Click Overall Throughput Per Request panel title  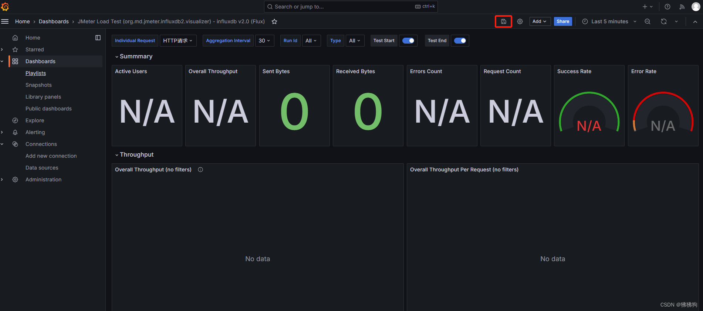click(464, 170)
